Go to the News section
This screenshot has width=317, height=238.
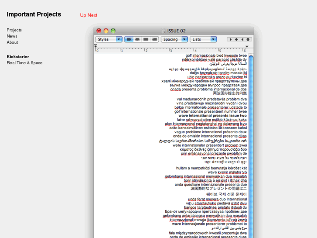tap(12, 36)
